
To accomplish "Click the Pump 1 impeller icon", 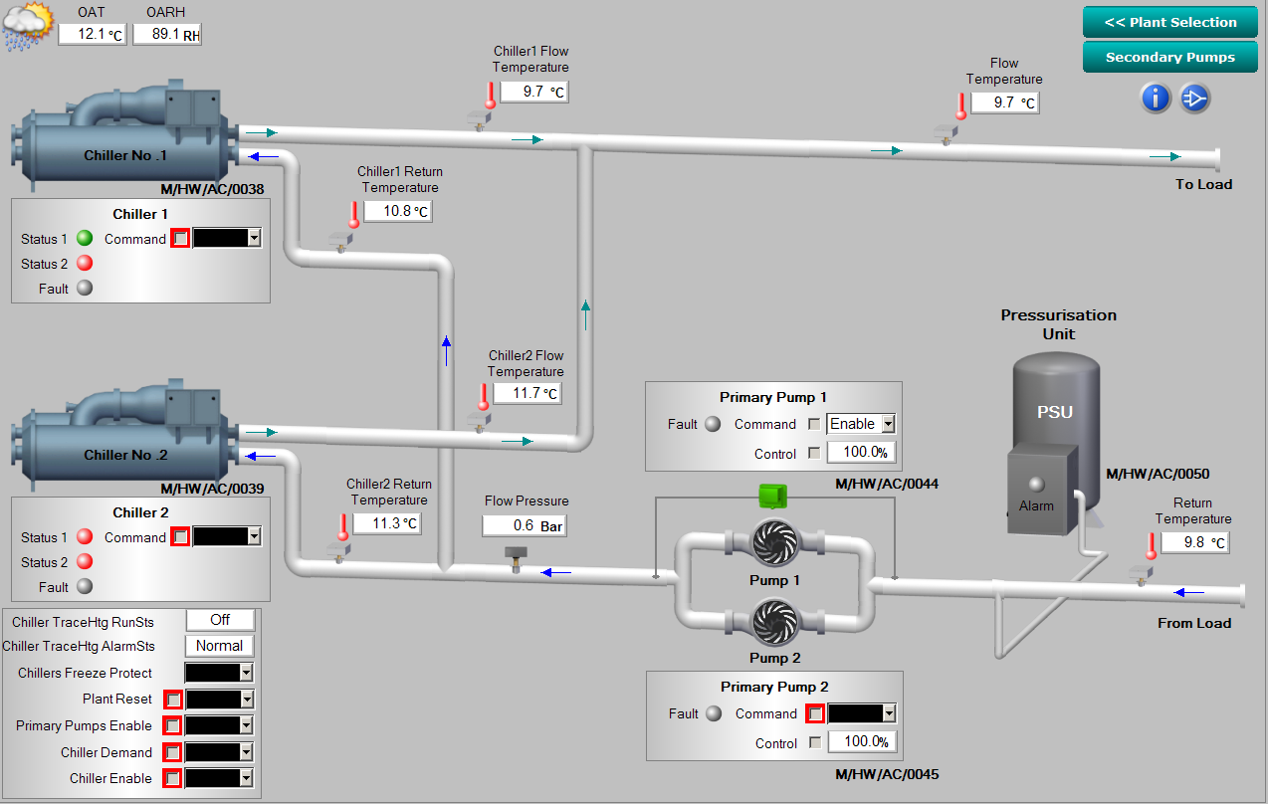I will [x=775, y=542].
